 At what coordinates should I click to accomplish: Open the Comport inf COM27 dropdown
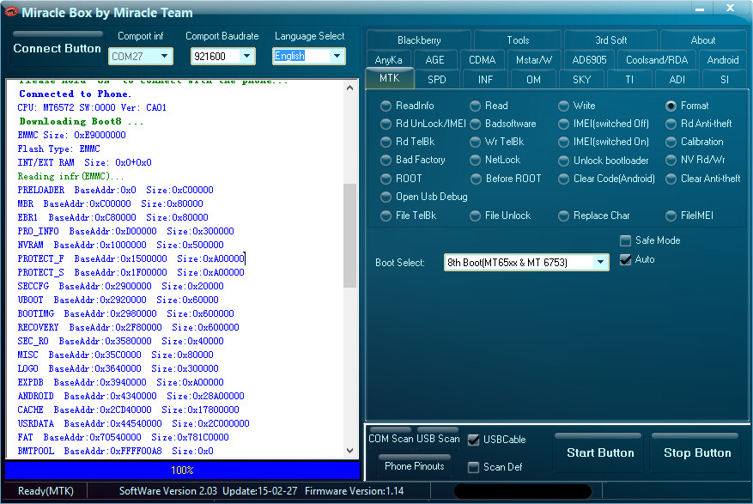(164, 56)
